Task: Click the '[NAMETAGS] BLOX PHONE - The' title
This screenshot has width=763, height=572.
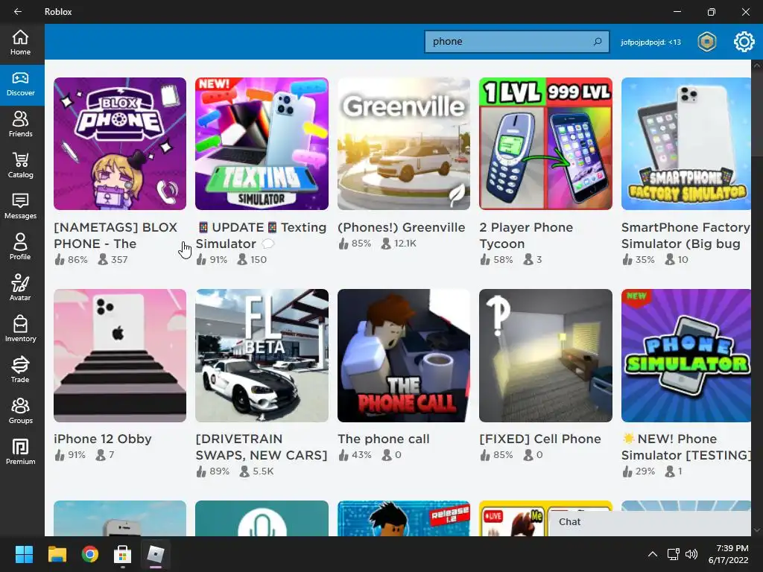Action: (x=115, y=235)
